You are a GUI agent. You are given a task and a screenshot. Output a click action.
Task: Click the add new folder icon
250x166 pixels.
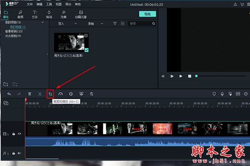click(x=6, y=84)
